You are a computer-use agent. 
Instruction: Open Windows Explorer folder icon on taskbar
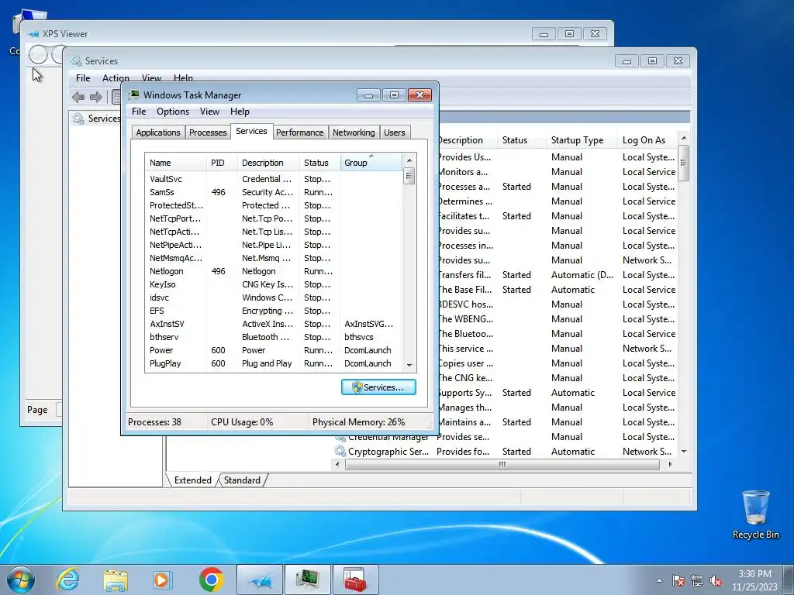pyautogui.click(x=116, y=580)
